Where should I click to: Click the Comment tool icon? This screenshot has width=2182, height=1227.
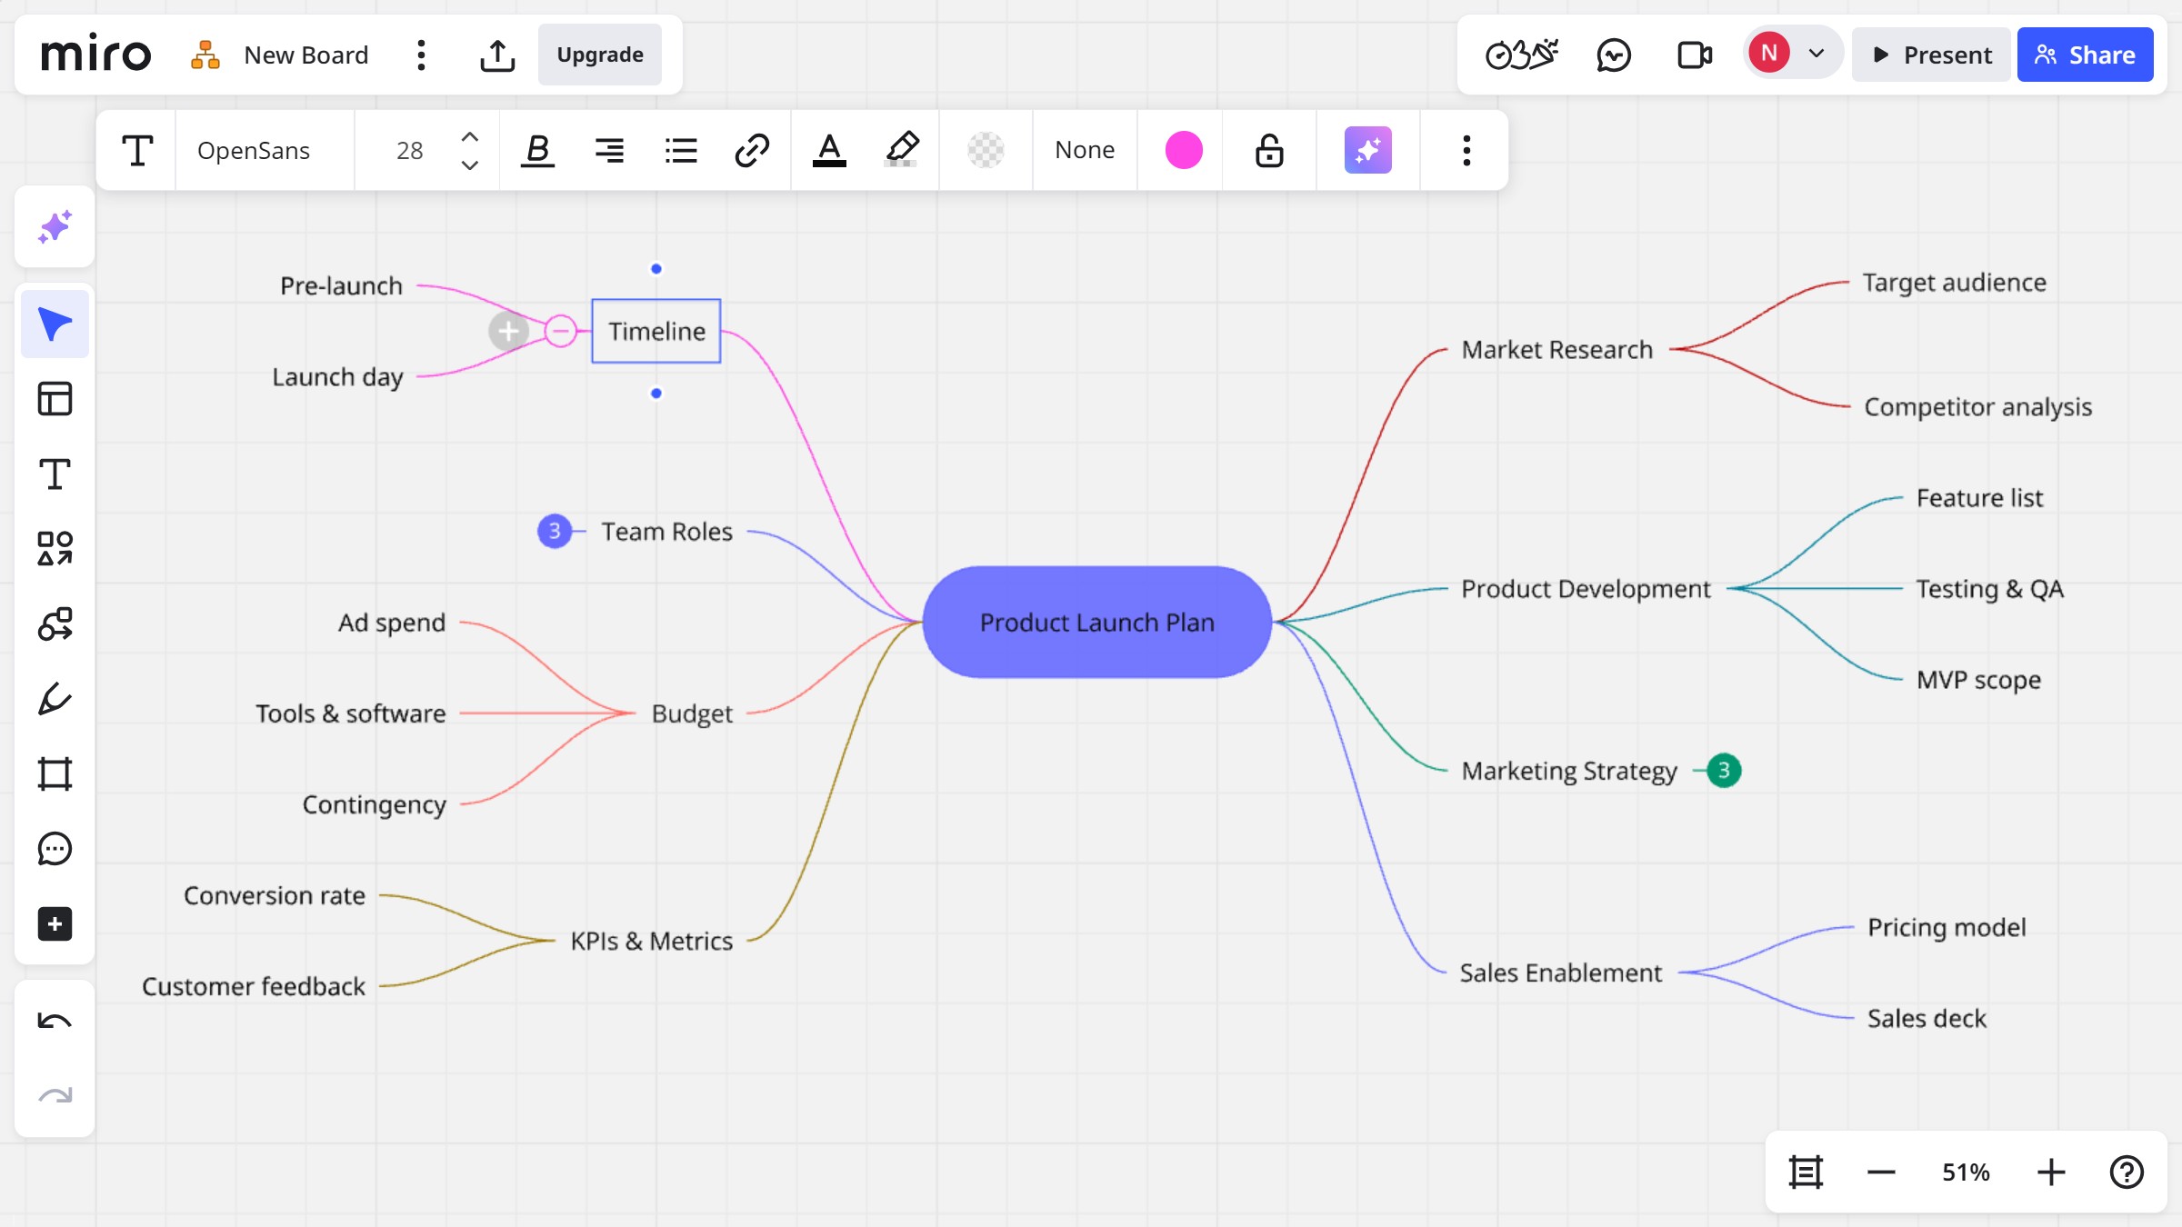[55, 849]
